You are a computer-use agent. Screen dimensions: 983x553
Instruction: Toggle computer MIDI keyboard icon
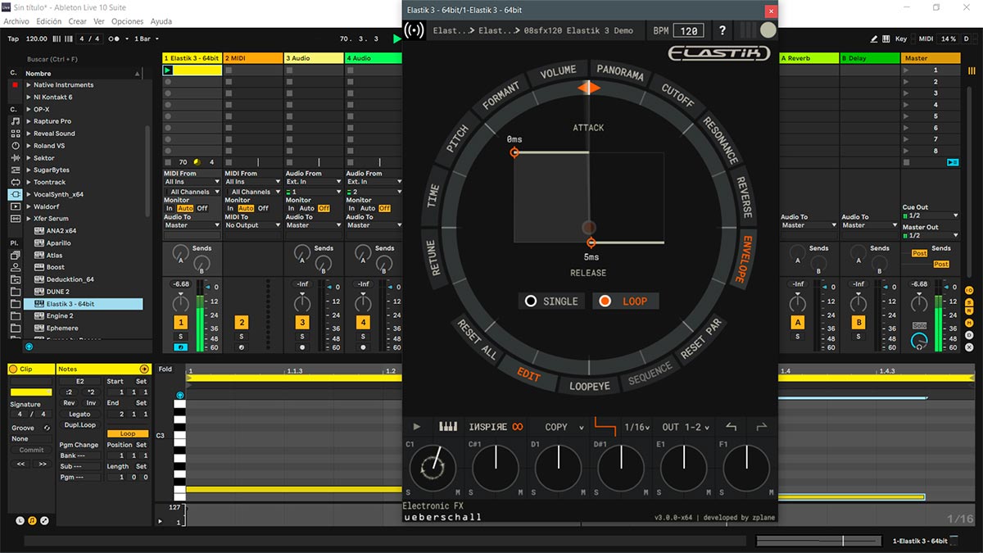click(886, 39)
